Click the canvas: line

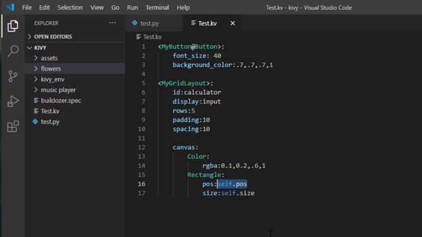(x=185, y=147)
